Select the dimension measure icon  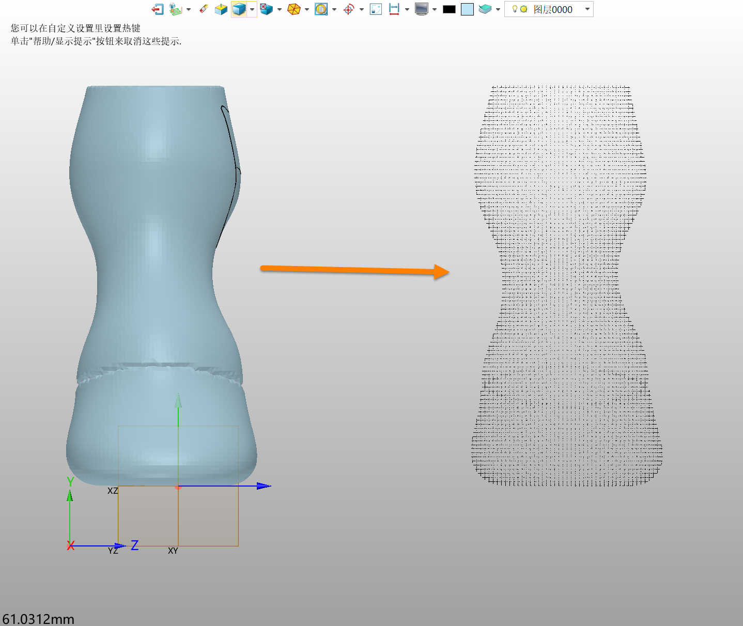394,9
